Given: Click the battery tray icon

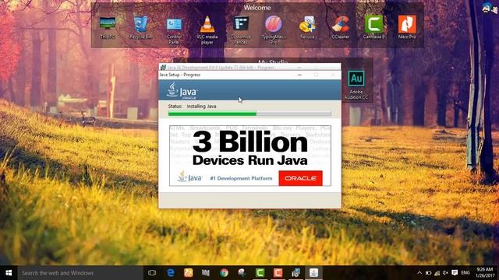Looking at the screenshot, I should coord(428,273).
